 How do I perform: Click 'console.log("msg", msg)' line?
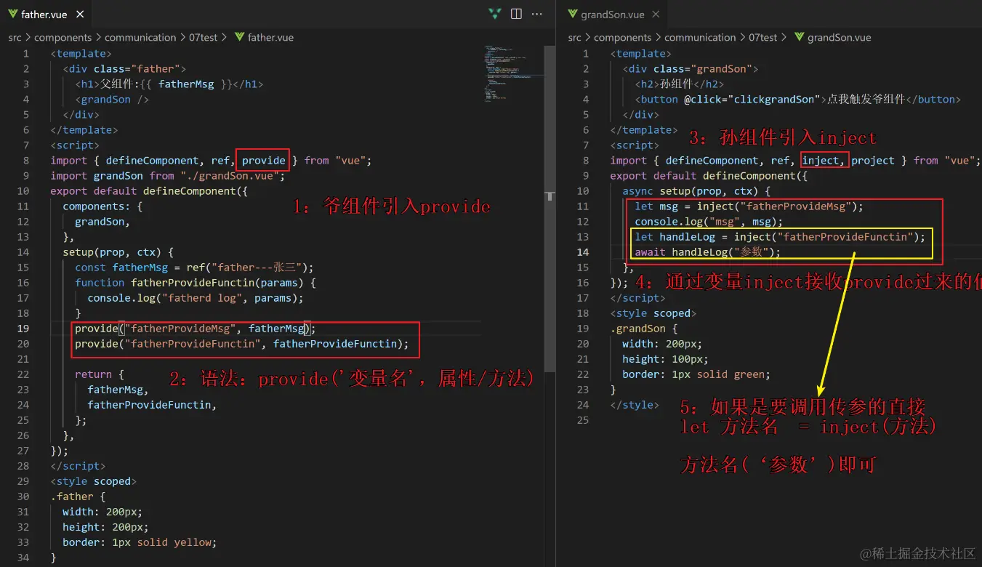click(709, 222)
